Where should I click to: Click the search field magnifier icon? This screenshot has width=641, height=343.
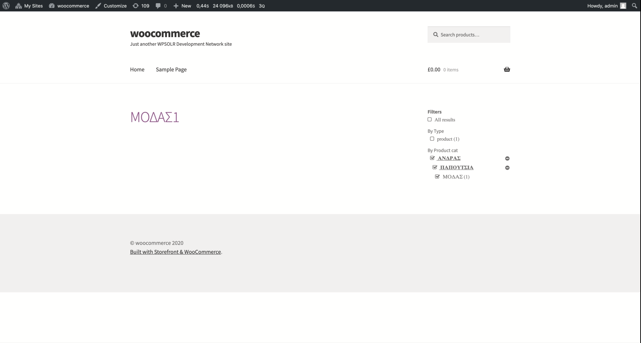436,35
